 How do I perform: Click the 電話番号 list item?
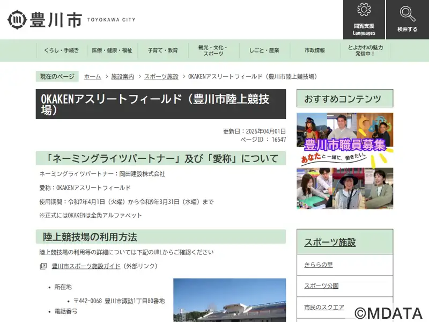tap(65, 311)
